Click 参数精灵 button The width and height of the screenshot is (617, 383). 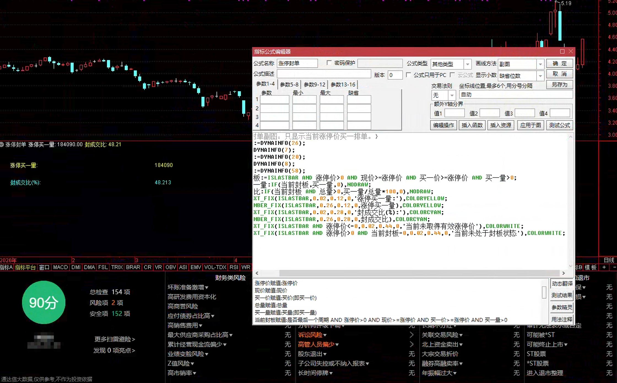562,308
